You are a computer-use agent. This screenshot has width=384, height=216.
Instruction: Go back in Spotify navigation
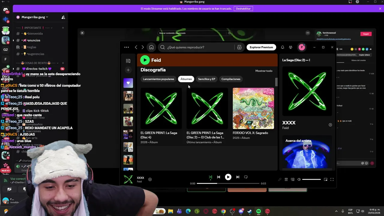coord(136,47)
